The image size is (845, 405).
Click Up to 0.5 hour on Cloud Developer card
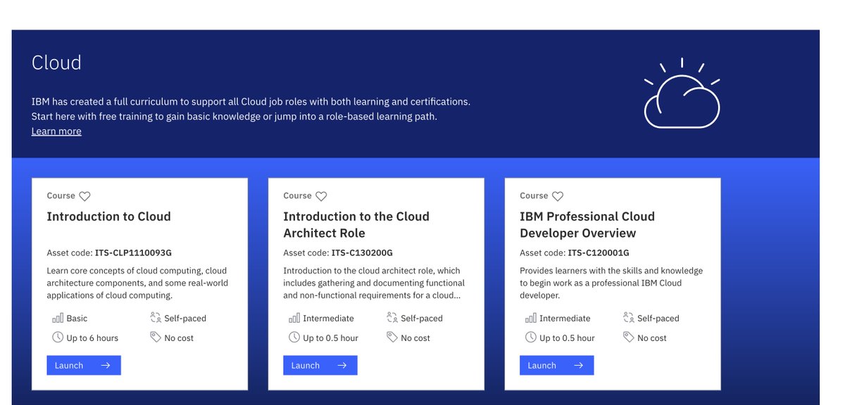[568, 338]
